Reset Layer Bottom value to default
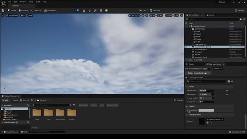Viewport: 247px width, 139px height. (x=227, y=91)
